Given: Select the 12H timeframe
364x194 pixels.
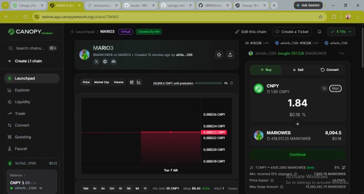Looking at the screenshot, I should [x=112, y=189].
